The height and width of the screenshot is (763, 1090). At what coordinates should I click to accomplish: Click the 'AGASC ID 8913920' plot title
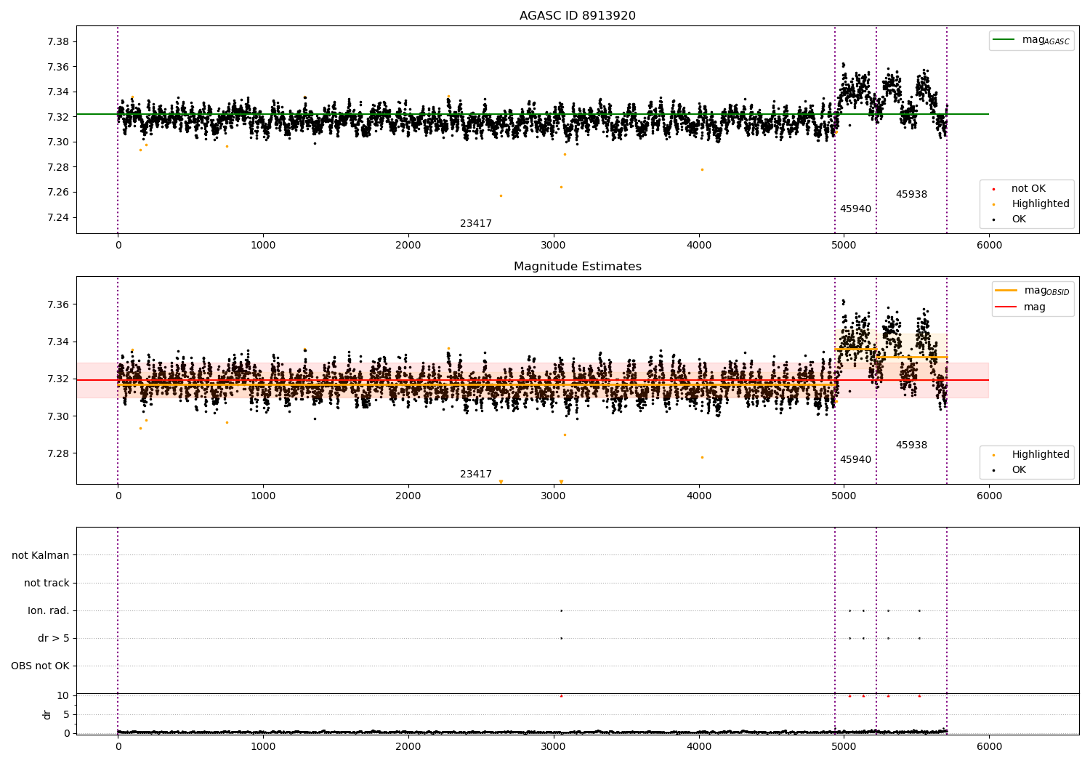tap(577, 16)
